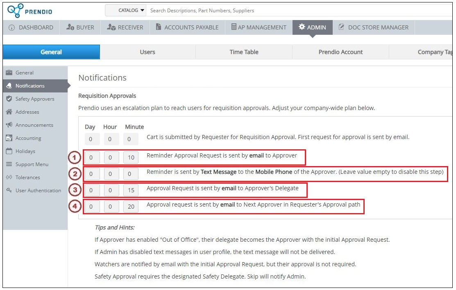Open the Admin gear section
This screenshot has height=290, width=456.
313,27
